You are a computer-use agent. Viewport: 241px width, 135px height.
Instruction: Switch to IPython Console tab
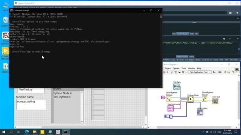pos(182,57)
